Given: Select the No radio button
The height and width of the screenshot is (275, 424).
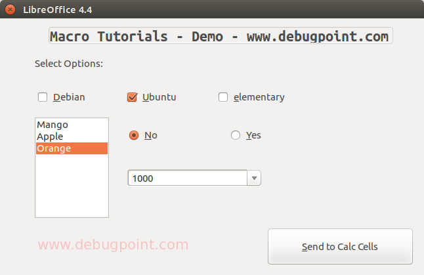Looking at the screenshot, I should [134, 135].
